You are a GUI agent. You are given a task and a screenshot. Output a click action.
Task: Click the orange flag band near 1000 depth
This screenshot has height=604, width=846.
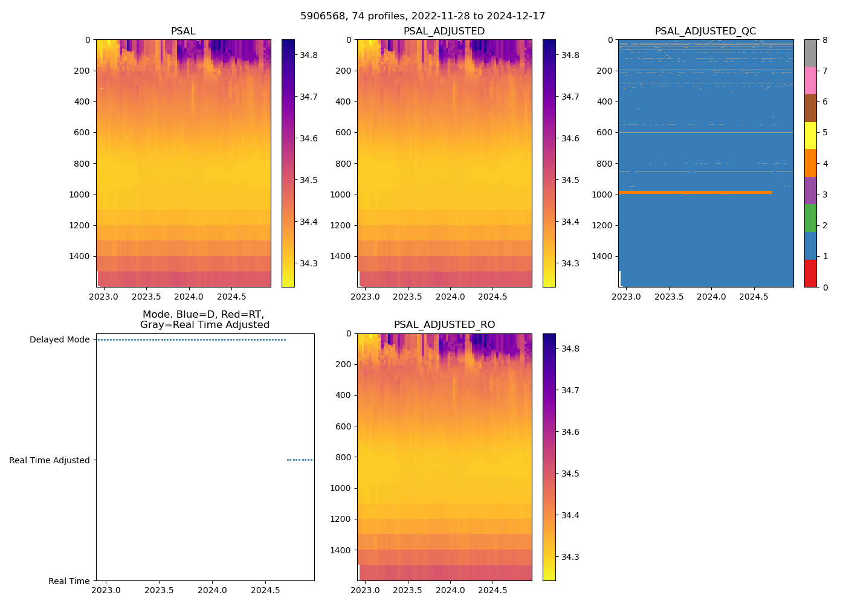click(x=695, y=192)
